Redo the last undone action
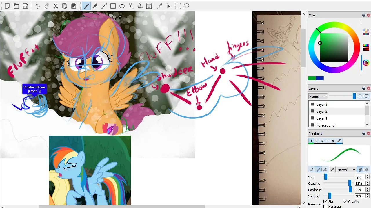Viewport: 371px width, 208px height. (x=47, y=6)
